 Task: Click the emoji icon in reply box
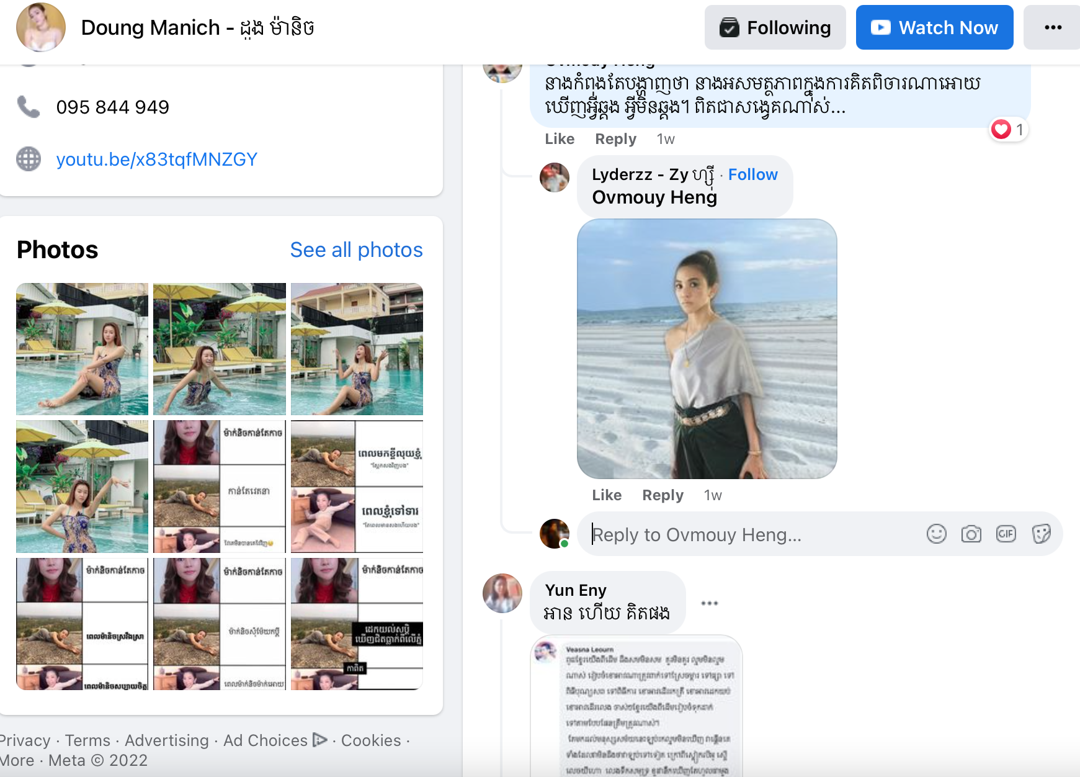(x=936, y=534)
